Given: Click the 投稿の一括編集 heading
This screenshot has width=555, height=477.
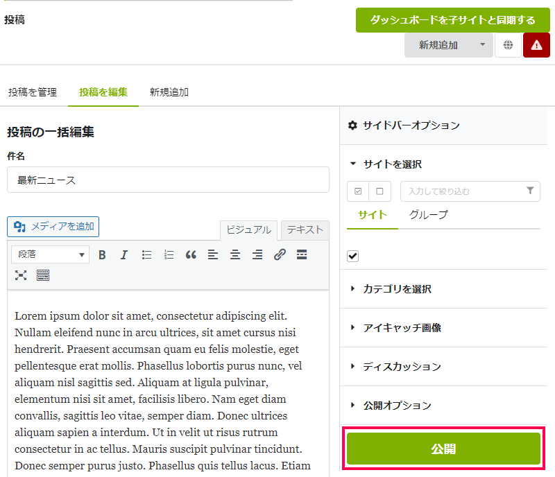Looking at the screenshot, I should tap(51, 132).
